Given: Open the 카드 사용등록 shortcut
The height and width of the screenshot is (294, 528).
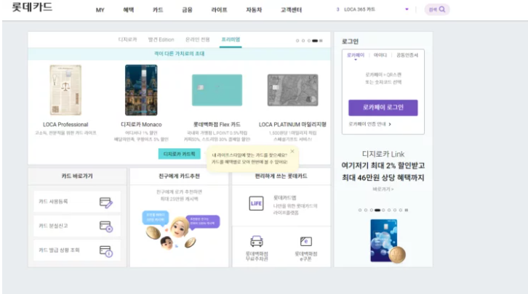Looking at the screenshot, I should pyautogui.click(x=77, y=202).
